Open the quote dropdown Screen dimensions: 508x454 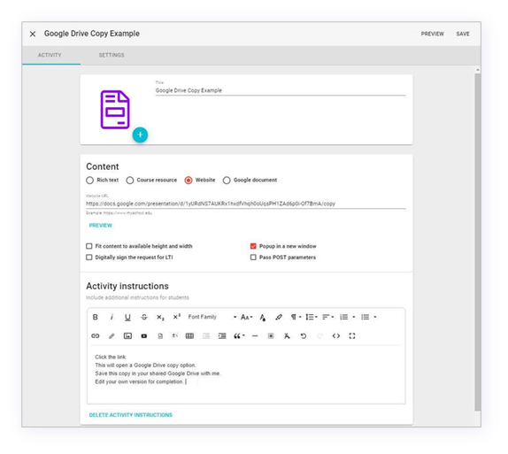[x=239, y=335]
